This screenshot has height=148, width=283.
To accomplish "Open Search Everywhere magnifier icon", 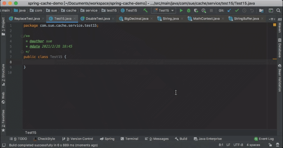I will tap(278, 10).
